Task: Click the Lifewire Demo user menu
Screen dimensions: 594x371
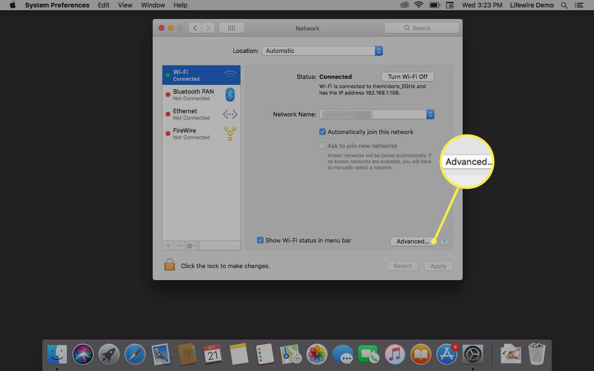Action: 532,5
